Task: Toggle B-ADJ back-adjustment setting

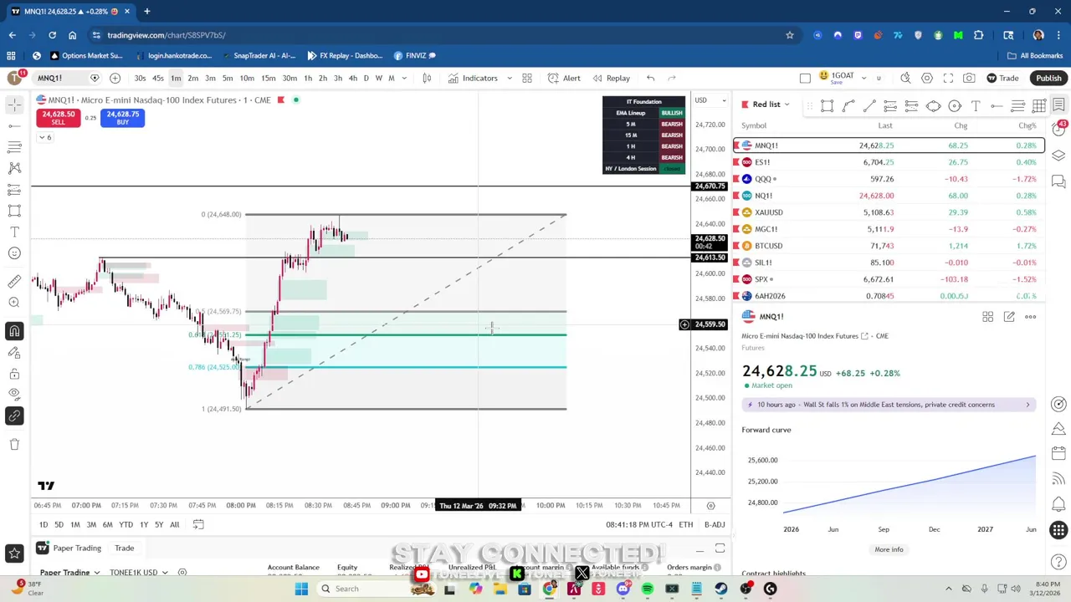Action: tap(715, 524)
